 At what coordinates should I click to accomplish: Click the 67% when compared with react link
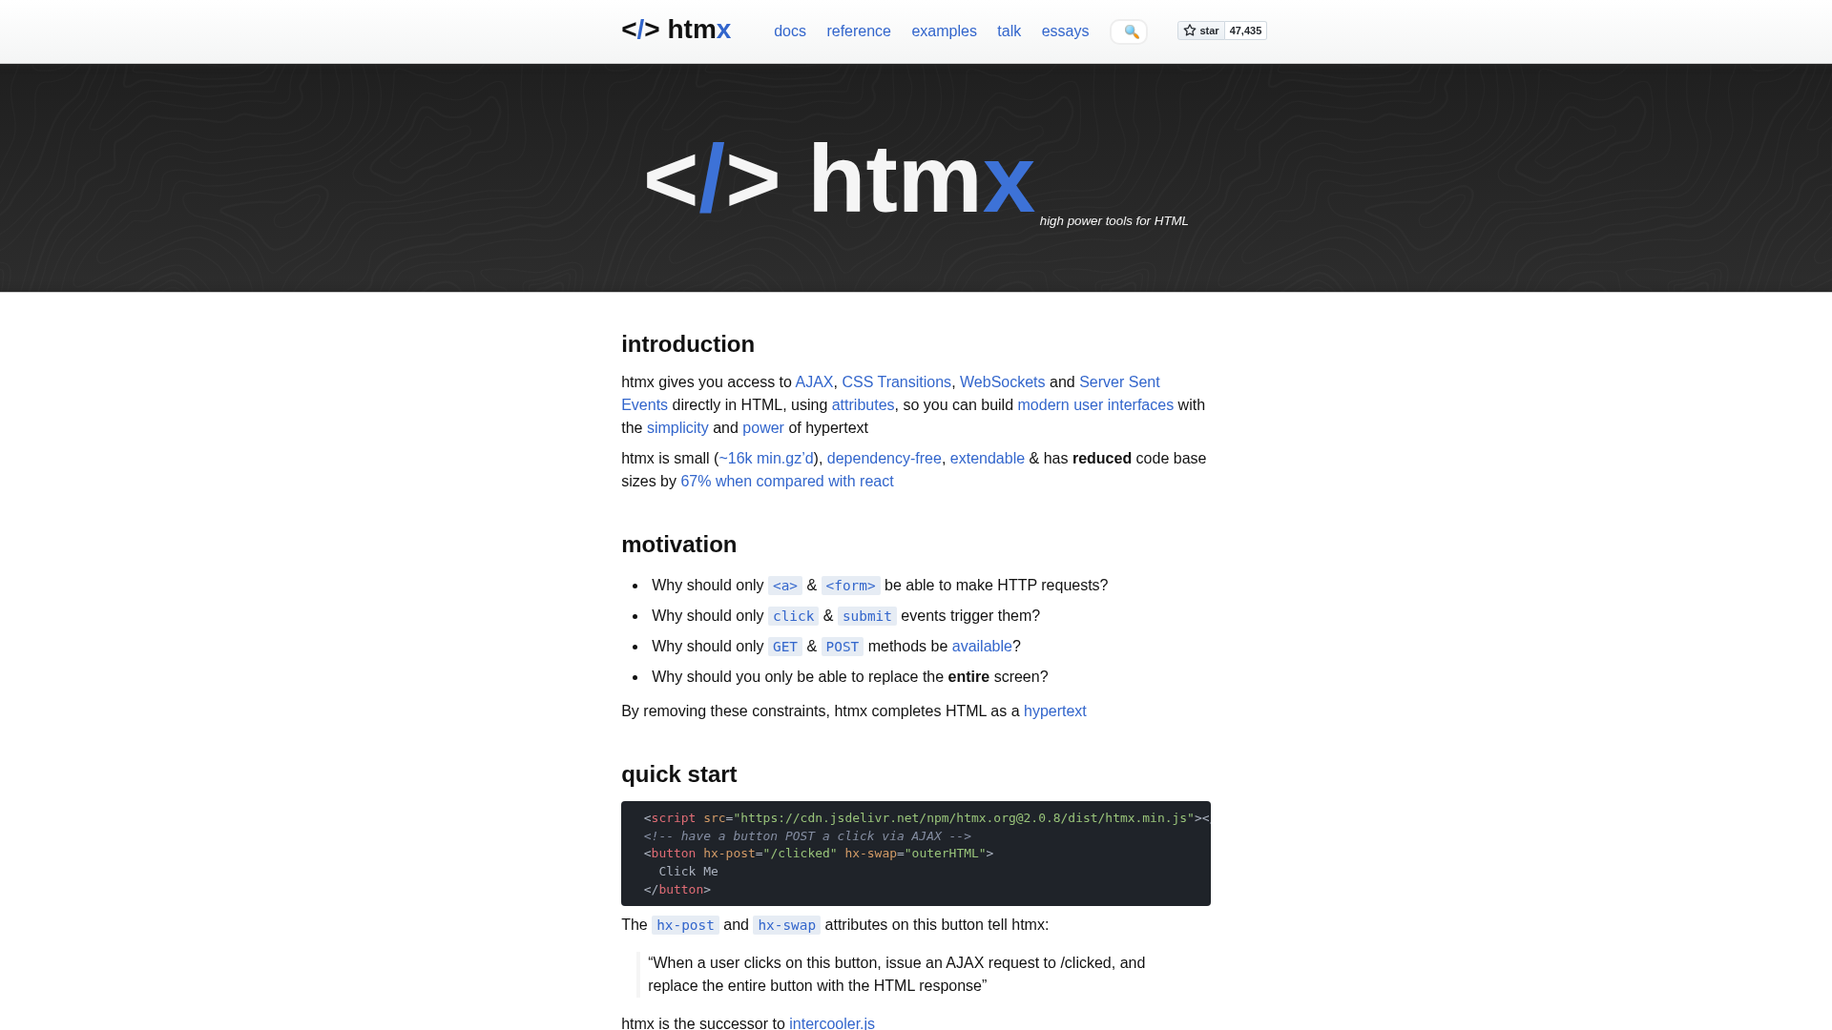pos(786,482)
